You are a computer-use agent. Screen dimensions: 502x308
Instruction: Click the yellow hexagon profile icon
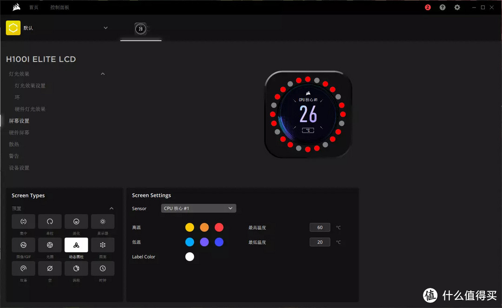point(13,28)
